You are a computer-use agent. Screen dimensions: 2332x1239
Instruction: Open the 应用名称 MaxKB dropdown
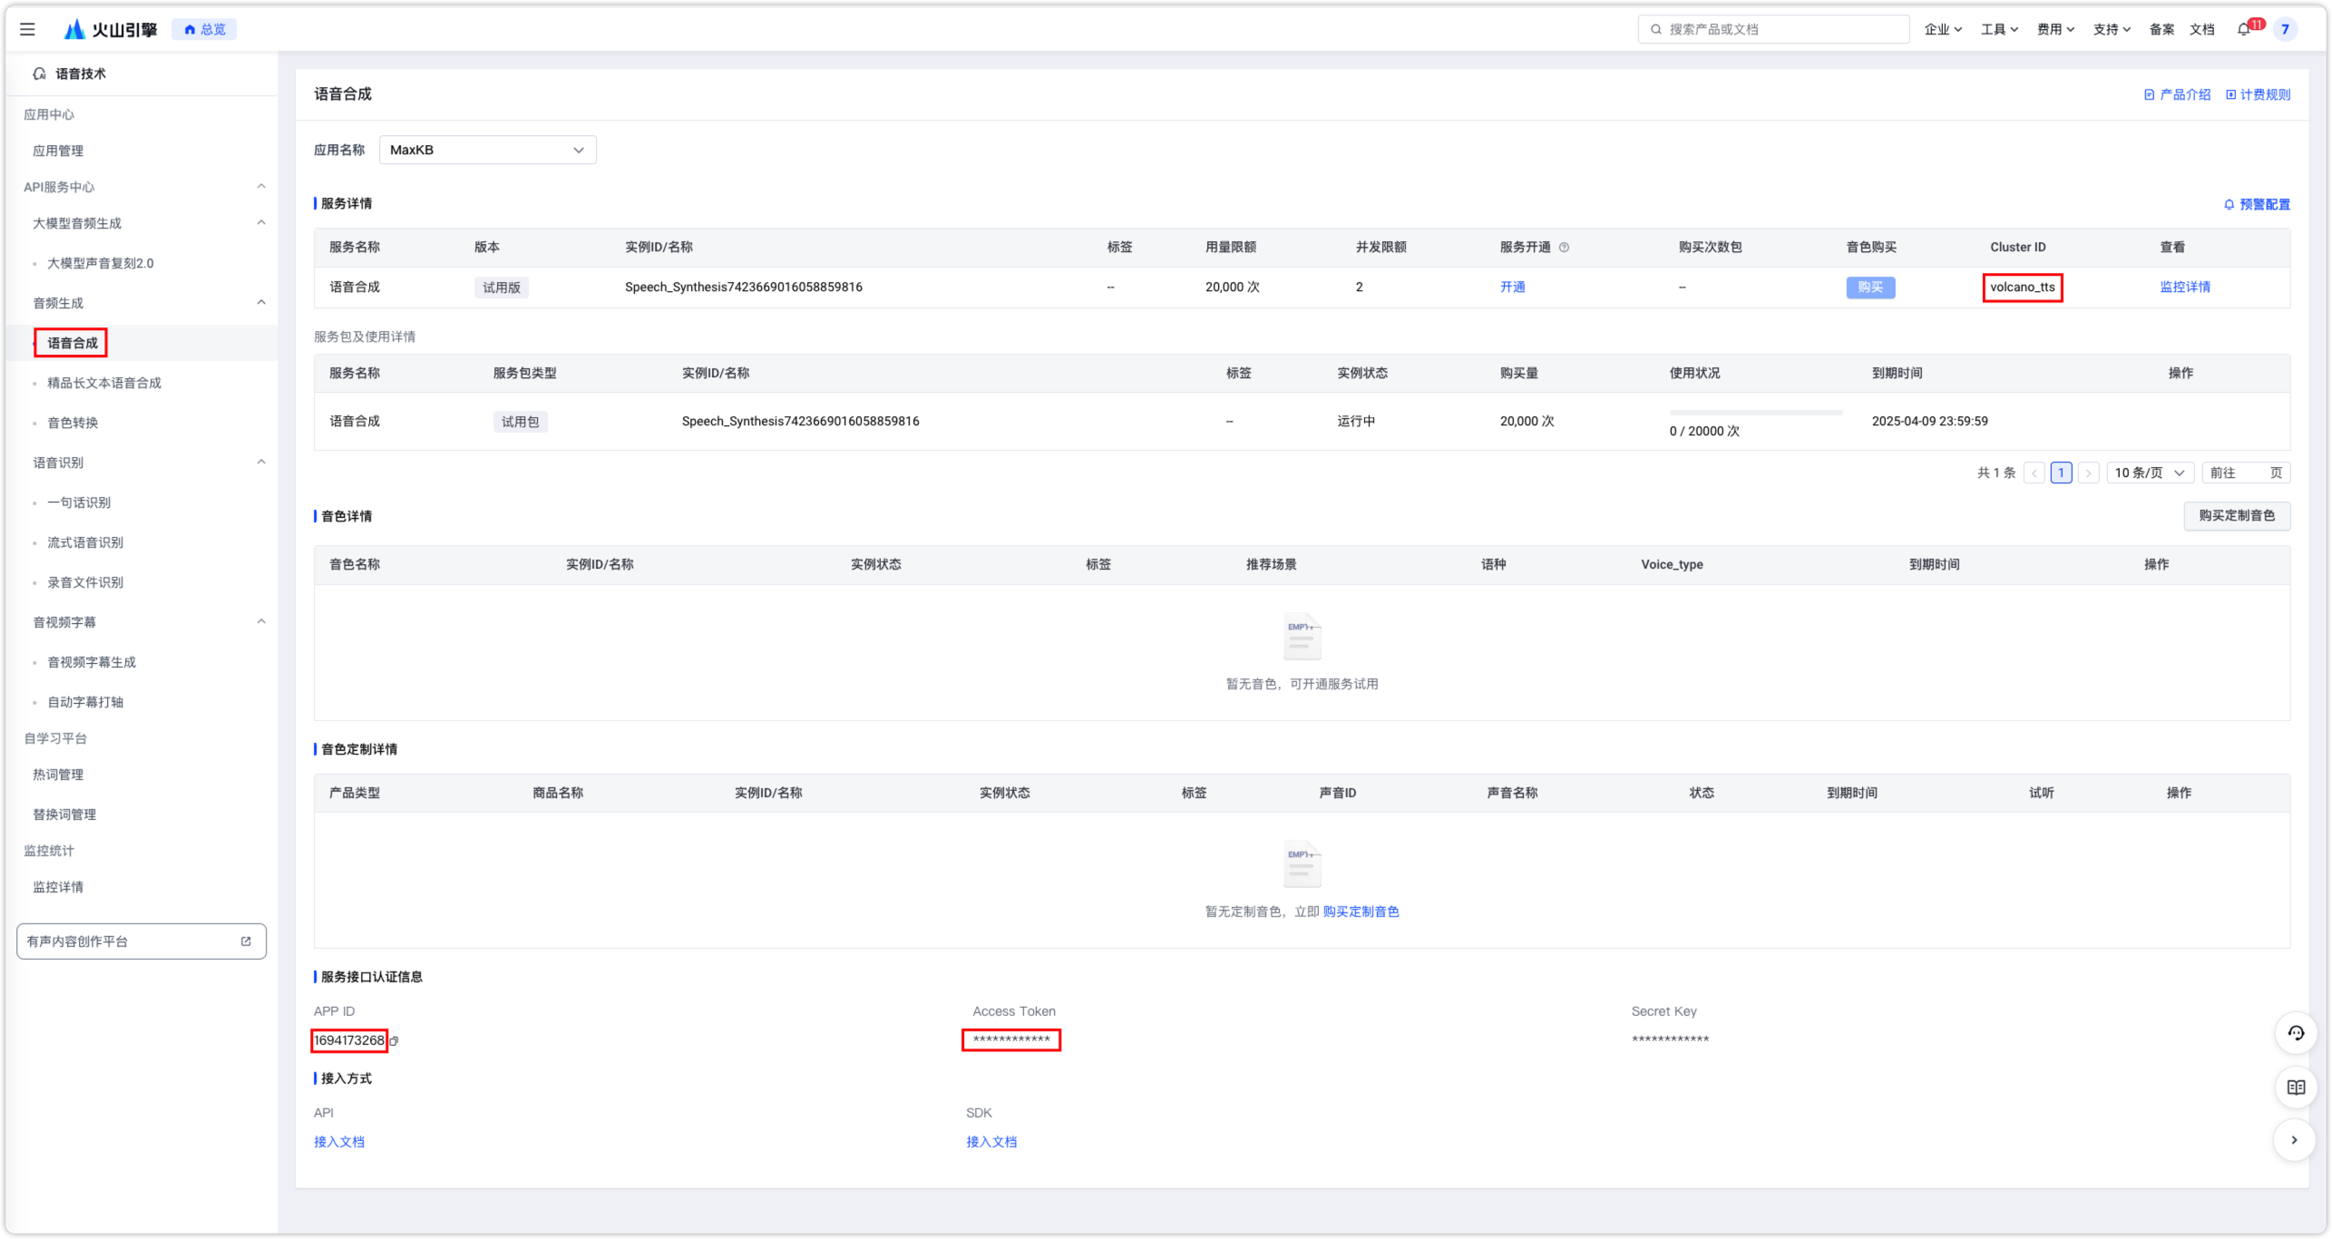pyautogui.click(x=487, y=150)
